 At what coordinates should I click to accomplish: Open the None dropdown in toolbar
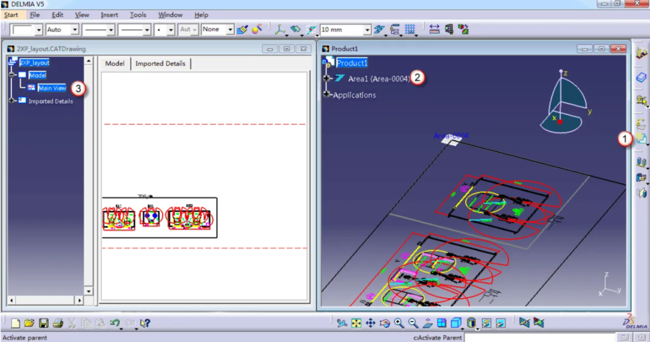(230, 30)
